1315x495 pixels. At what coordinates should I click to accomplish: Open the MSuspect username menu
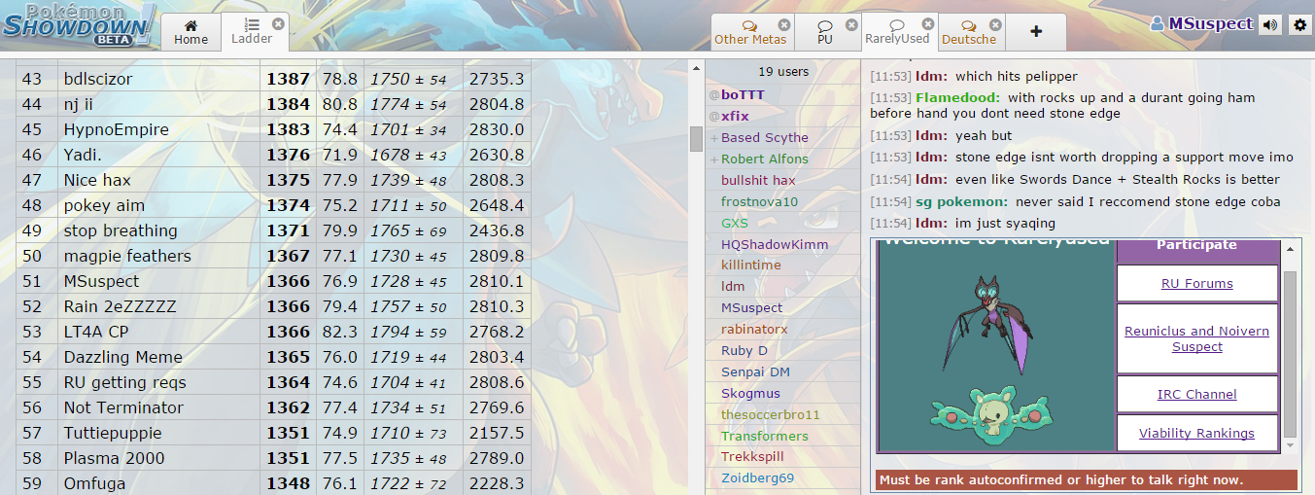coord(1201,24)
